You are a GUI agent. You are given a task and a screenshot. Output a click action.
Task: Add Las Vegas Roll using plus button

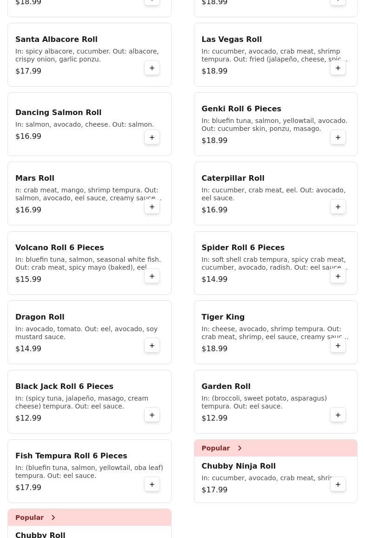(x=338, y=68)
